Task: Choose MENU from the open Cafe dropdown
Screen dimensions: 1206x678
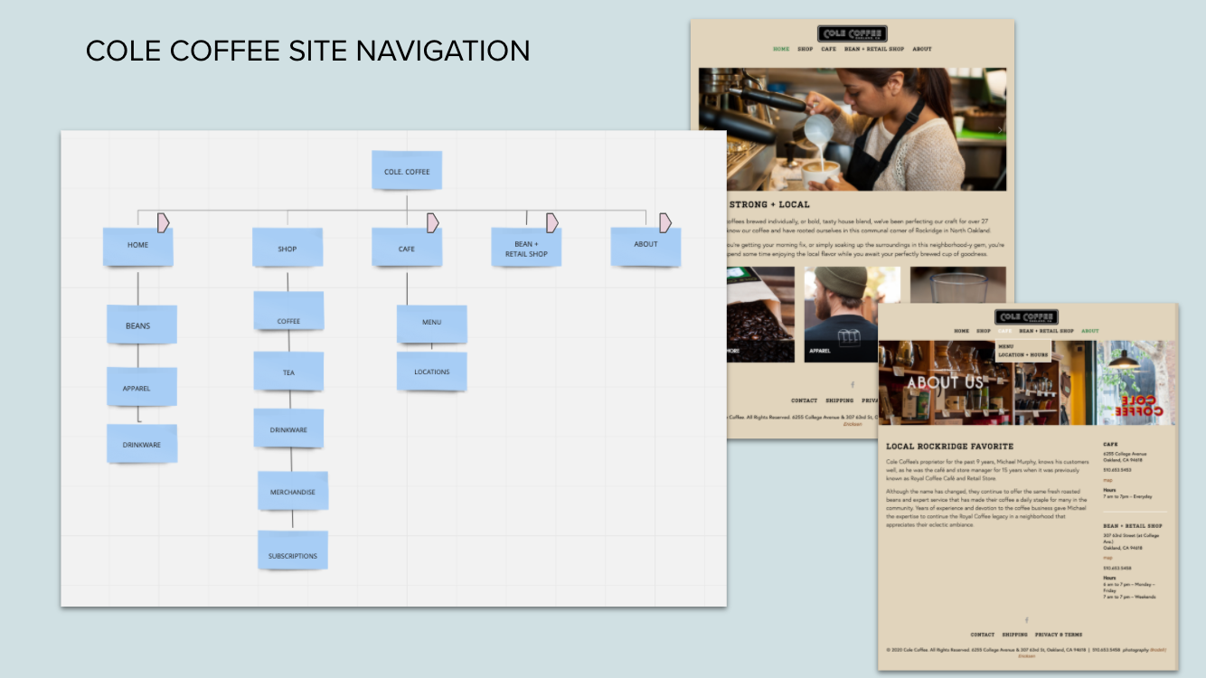Action: pos(1006,347)
